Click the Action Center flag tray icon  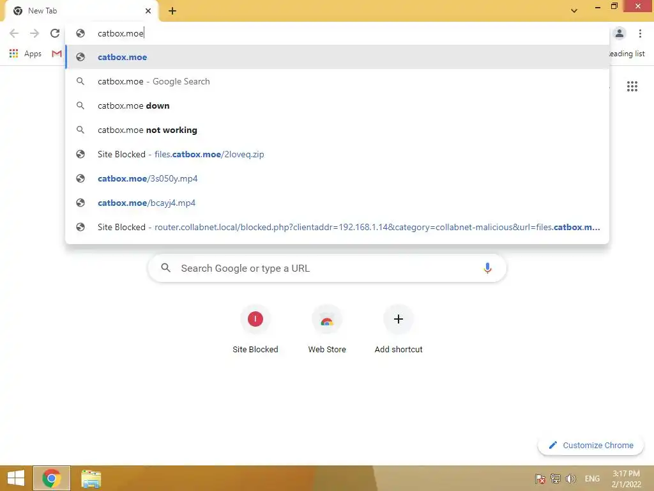[540, 479]
